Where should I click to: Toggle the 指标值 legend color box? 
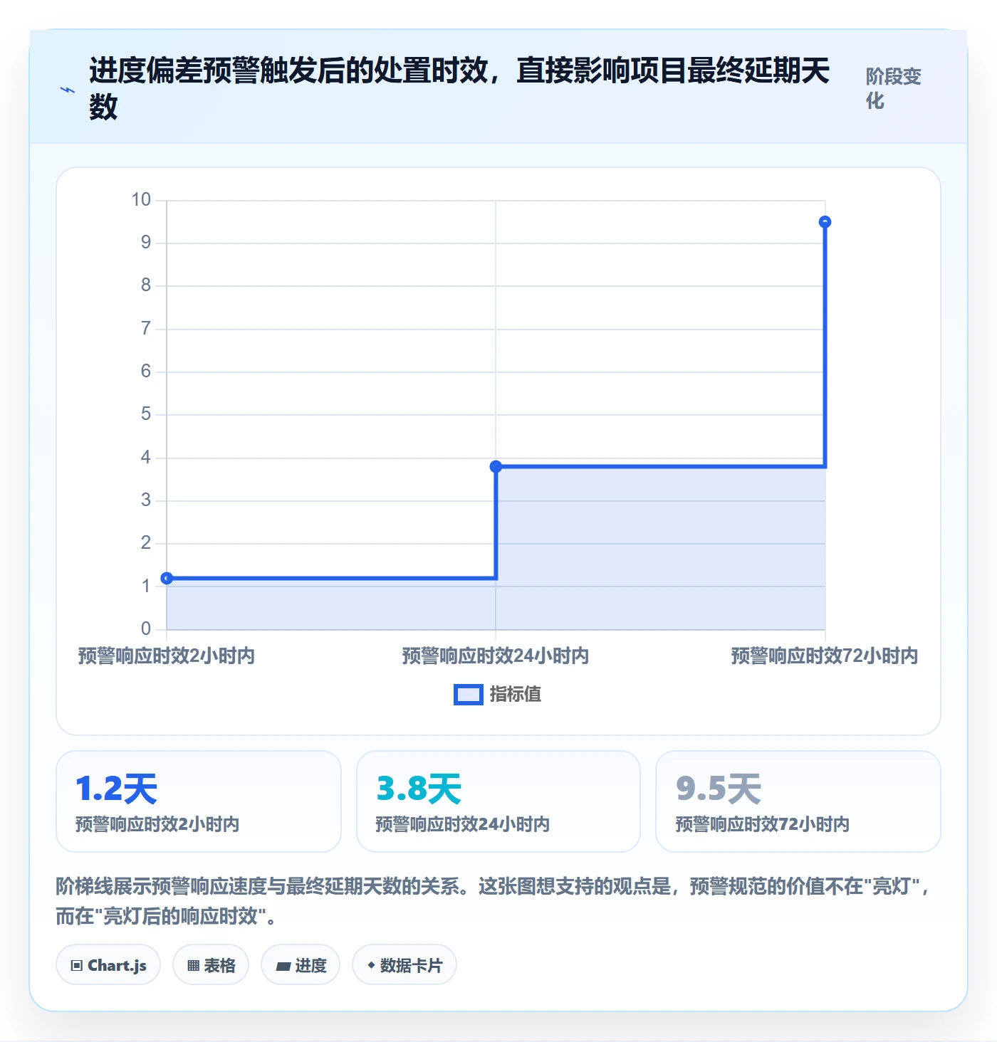click(x=469, y=695)
